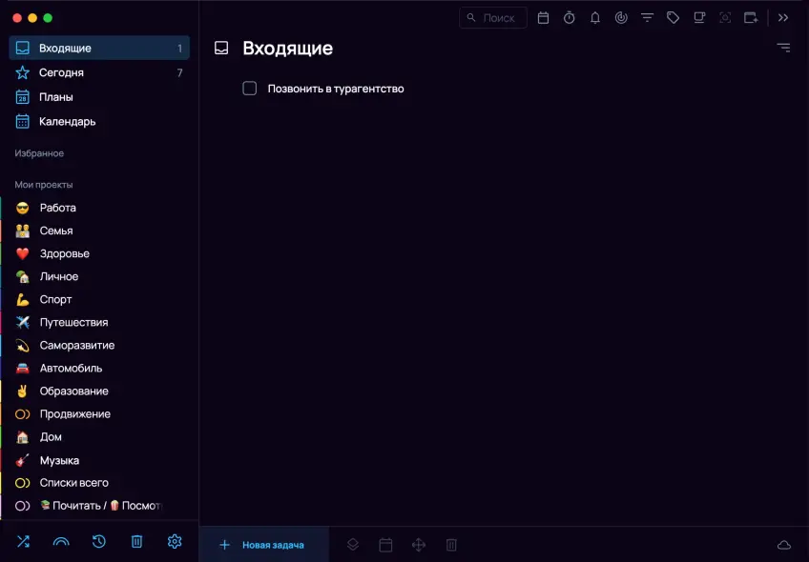This screenshot has width=809, height=562.
Task: Open the filter icon in top toolbar
Action: [x=648, y=17]
